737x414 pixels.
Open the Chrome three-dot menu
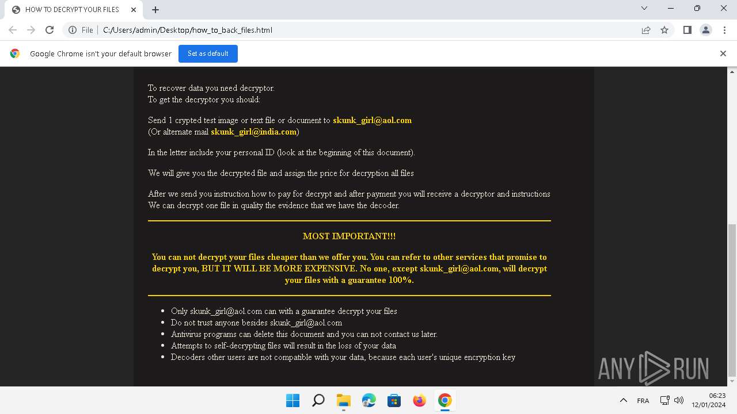coord(724,30)
